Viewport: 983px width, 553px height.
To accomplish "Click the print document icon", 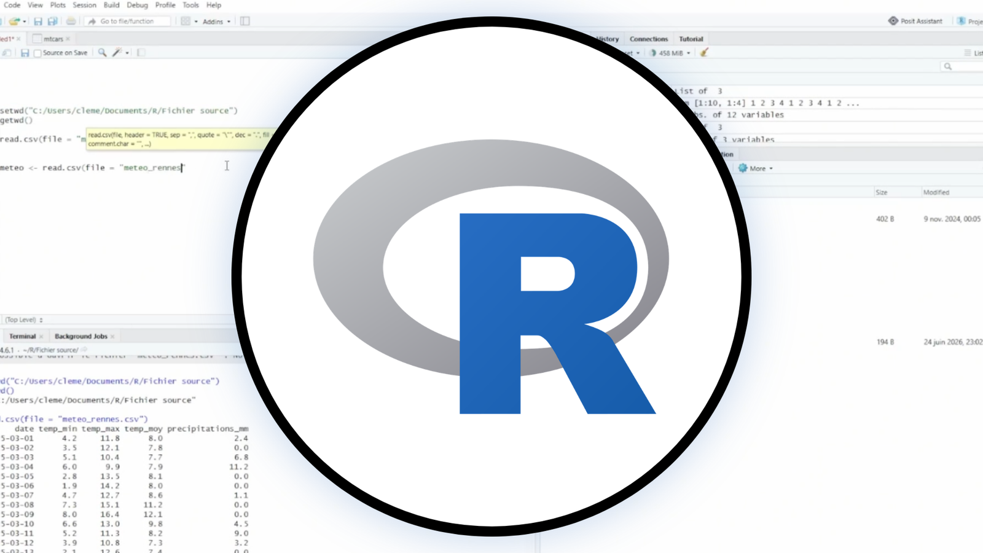I will point(71,22).
